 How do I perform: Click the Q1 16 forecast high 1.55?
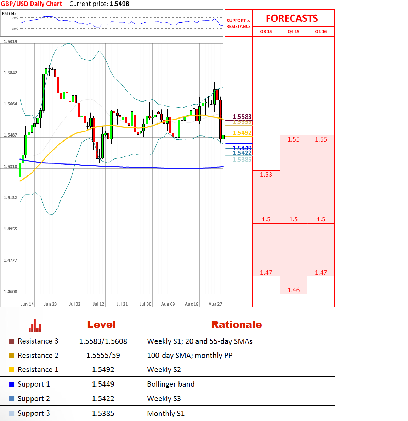click(321, 139)
